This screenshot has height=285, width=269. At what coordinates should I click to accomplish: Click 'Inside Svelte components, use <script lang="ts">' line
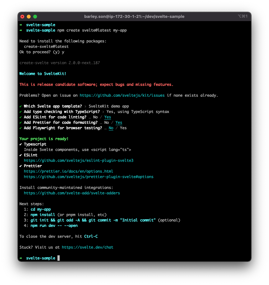click(78, 150)
